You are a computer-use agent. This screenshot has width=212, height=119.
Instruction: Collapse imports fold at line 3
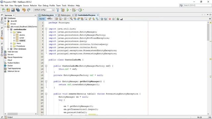click(x=46, y=29)
